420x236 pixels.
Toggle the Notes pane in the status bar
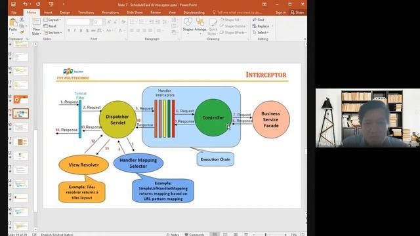[173, 234]
